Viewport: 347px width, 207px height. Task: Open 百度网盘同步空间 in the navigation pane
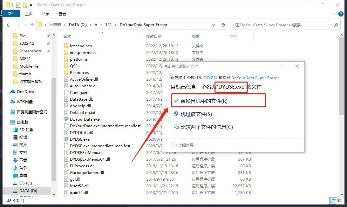coord(32,112)
